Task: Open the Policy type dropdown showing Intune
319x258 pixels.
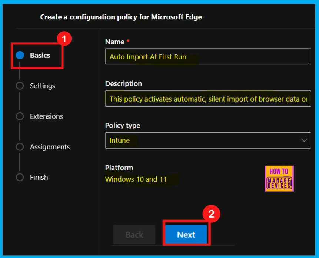Action: pos(208,140)
